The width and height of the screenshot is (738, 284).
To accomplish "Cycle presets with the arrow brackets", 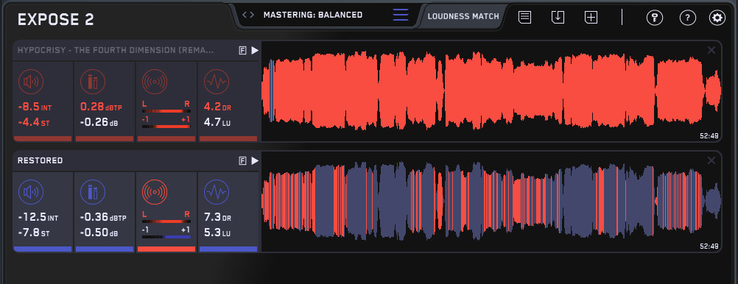I will coord(248,15).
